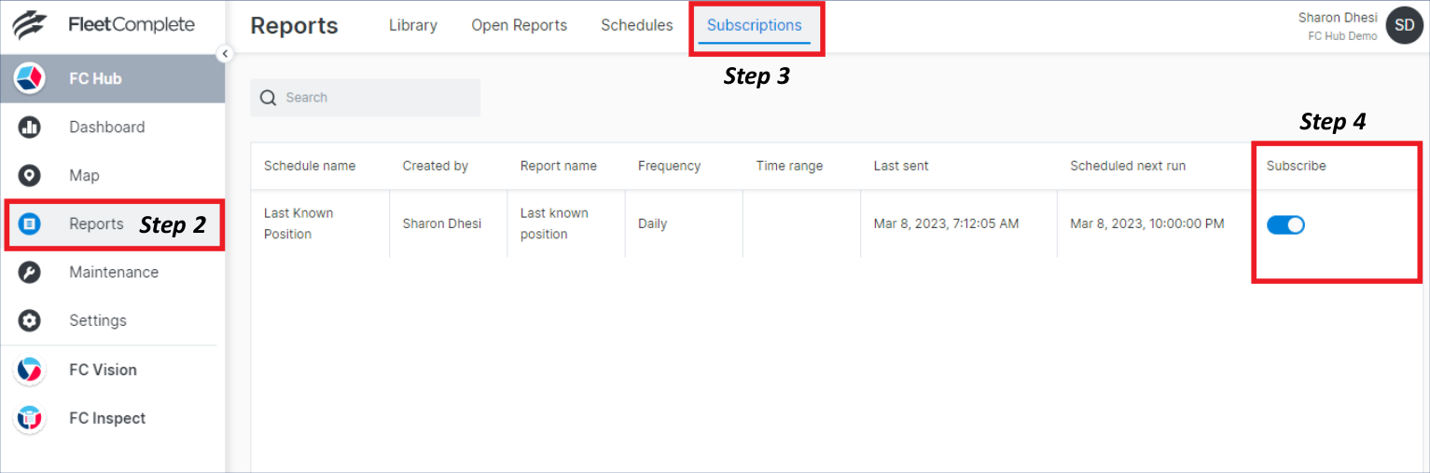Switch to the Schedules tab

(x=637, y=25)
